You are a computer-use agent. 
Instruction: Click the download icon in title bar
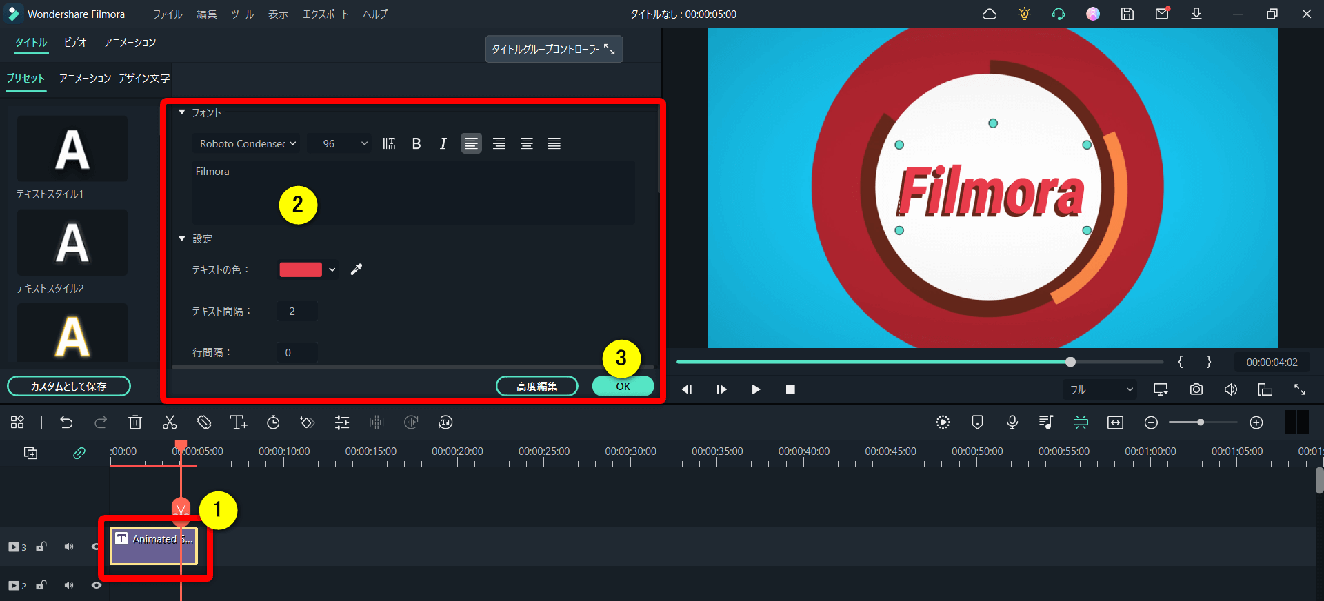click(x=1196, y=14)
